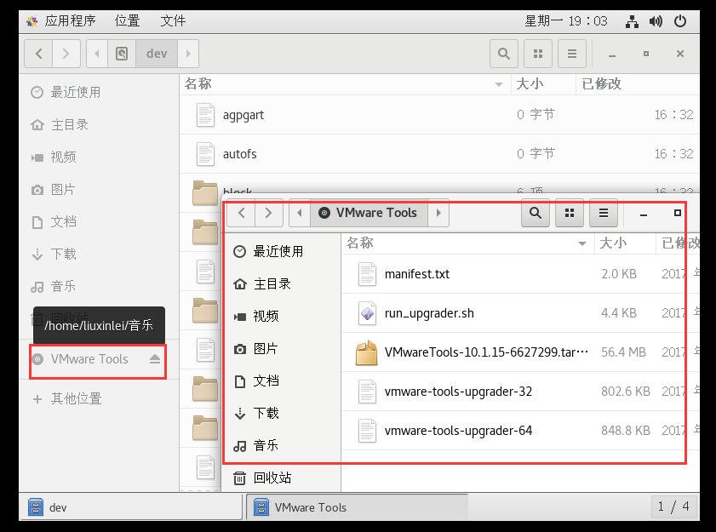The image size is (716, 532).
Task: Select the VMwareTools-10.1.15 tar archive
Action: (520, 352)
